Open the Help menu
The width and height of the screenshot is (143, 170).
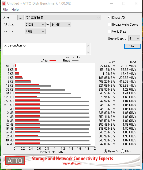pyautogui.click(x=15, y=10)
